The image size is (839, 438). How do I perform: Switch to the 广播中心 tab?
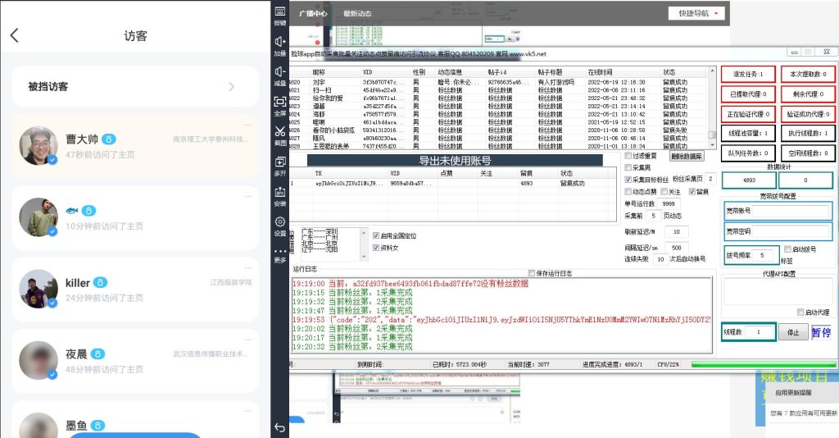pyautogui.click(x=312, y=14)
